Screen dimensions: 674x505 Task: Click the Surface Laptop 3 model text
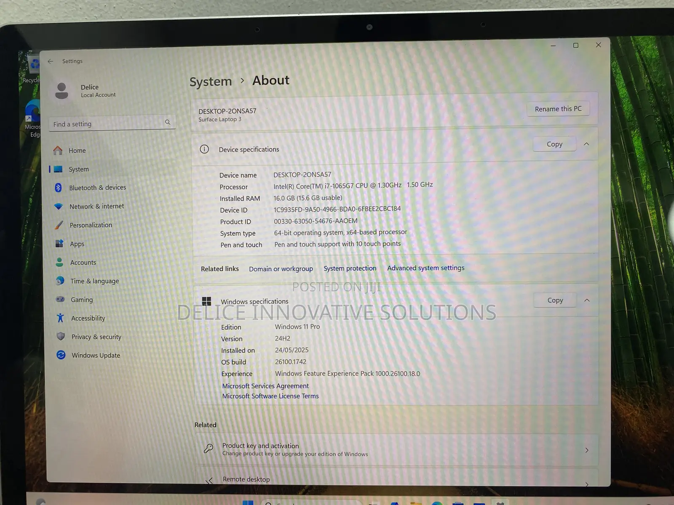click(x=220, y=120)
